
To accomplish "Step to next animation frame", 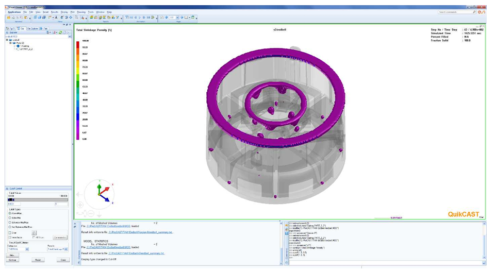I will [x=144, y=18].
